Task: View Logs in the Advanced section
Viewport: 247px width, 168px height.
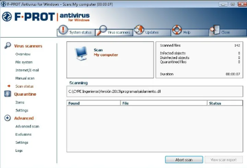Action: (19, 151)
